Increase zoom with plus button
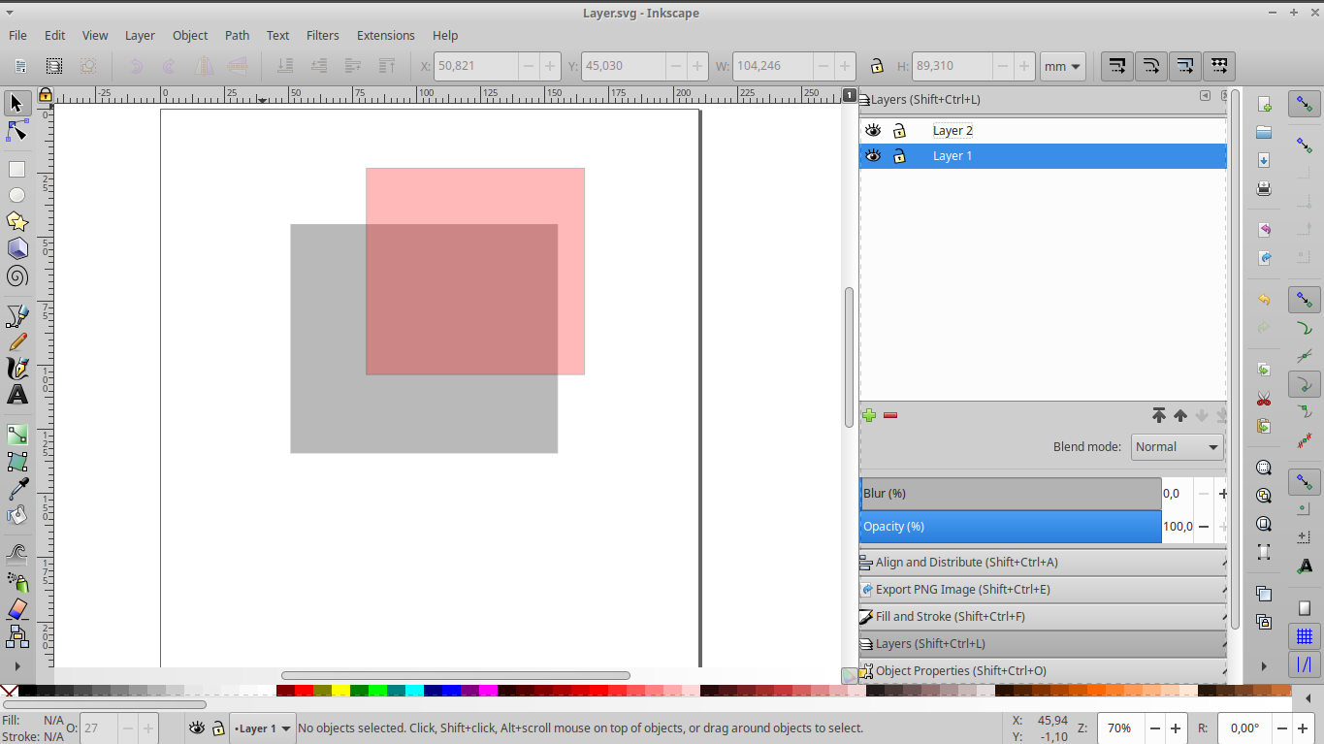The image size is (1324, 744). point(1175,728)
